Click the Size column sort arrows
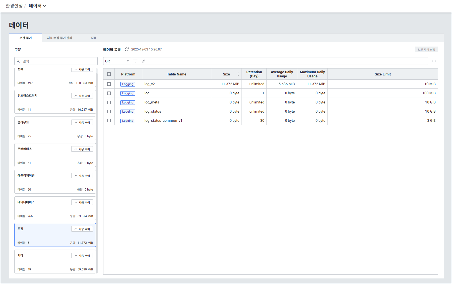452x284 pixels. tap(238, 74)
